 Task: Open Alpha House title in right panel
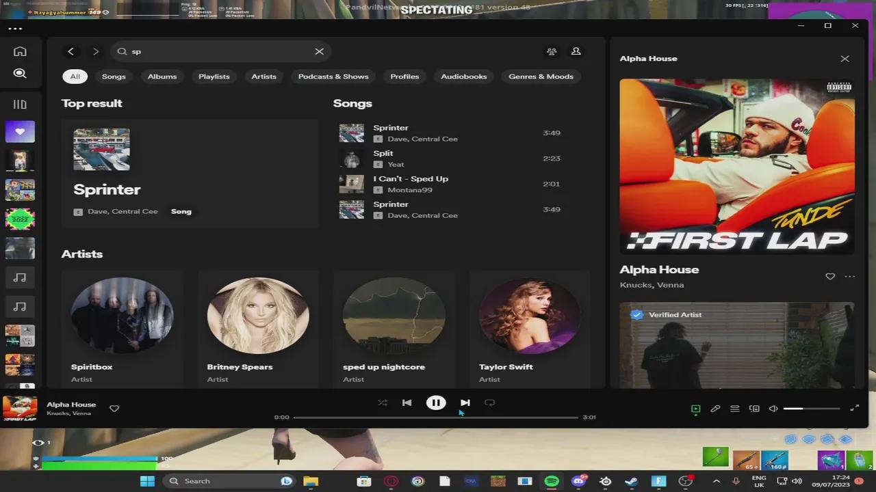click(659, 270)
